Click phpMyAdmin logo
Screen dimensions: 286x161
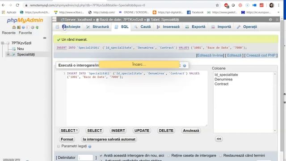25,20
